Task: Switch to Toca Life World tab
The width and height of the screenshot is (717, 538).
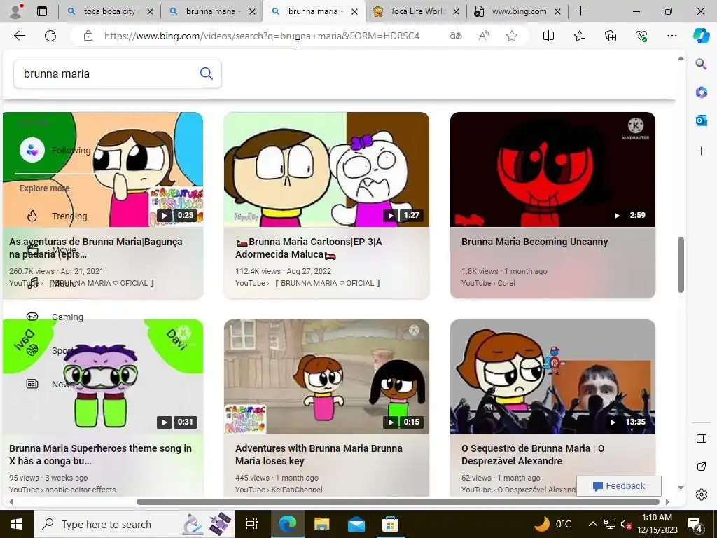Action: (x=416, y=11)
